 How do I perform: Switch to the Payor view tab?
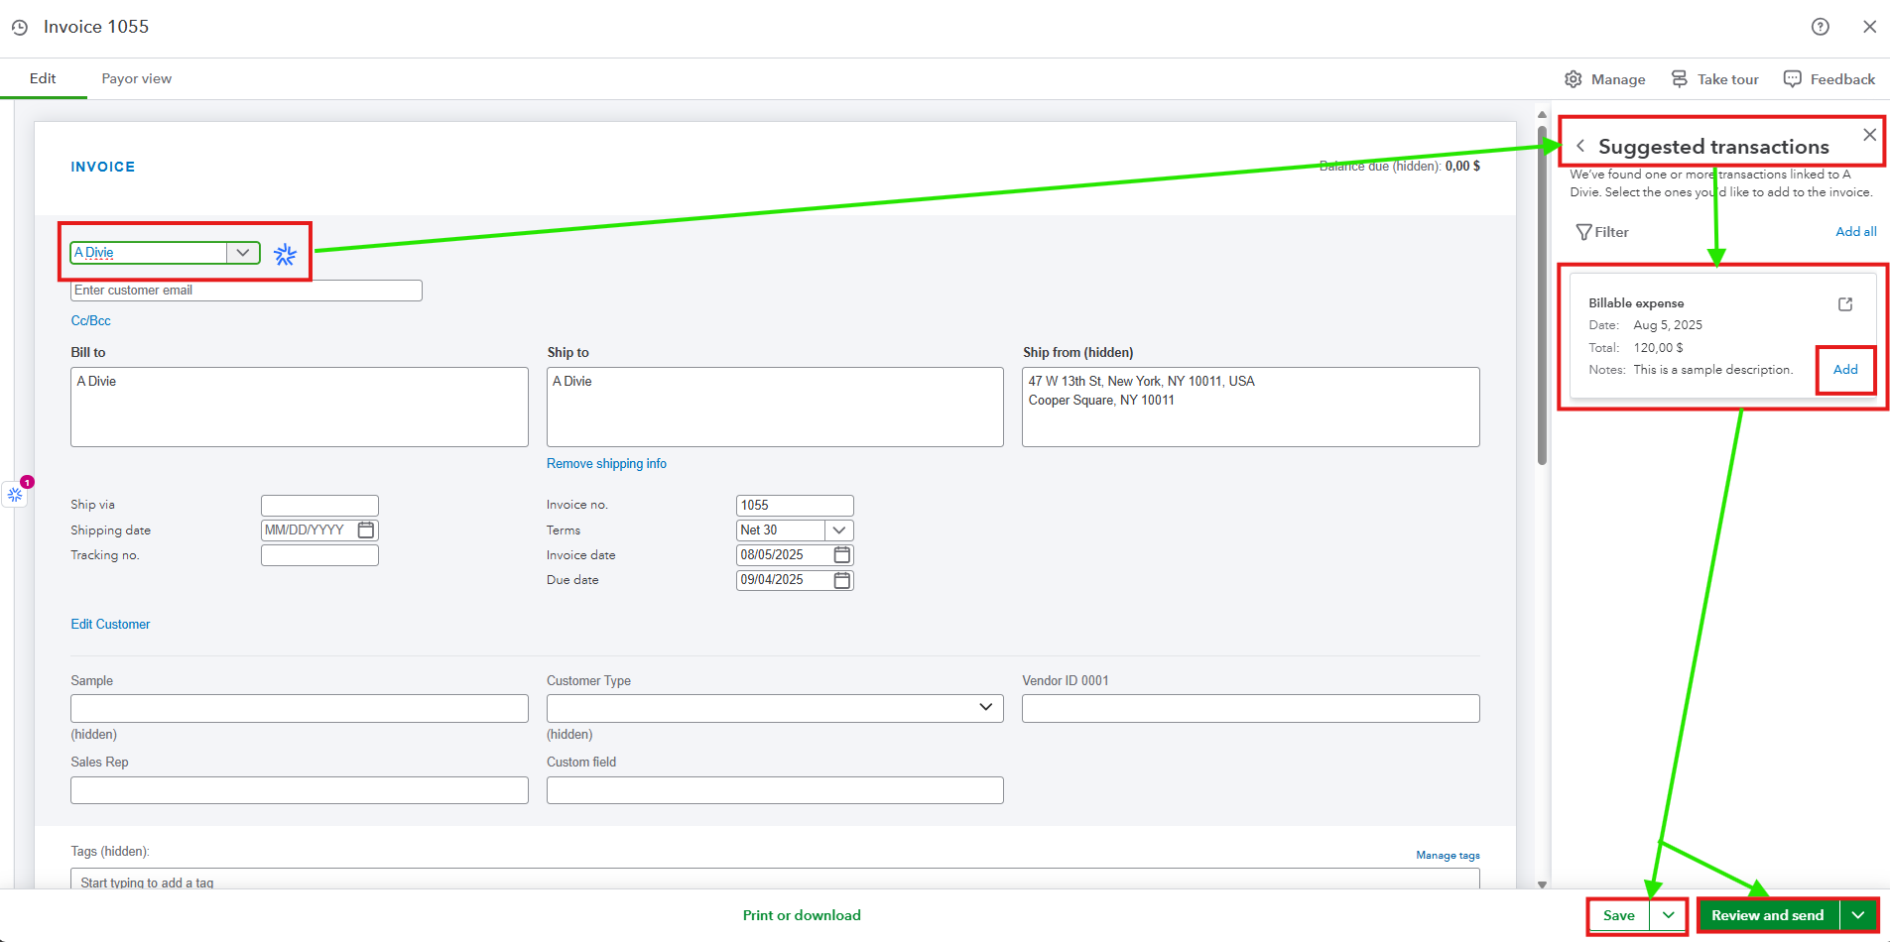136,78
